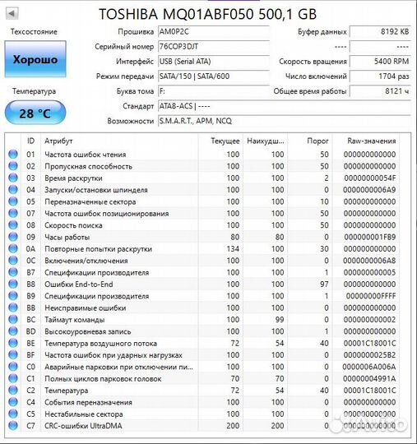Click status circle for Частота ошибок чтения
Screen dimensions: 417x444
tap(13, 155)
